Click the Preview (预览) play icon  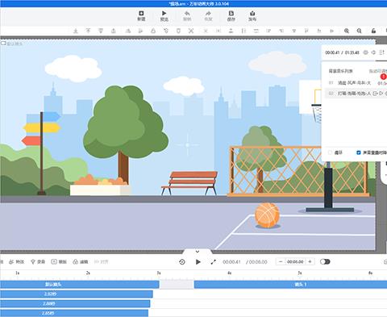pyautogui.click(x=164, y=14)
